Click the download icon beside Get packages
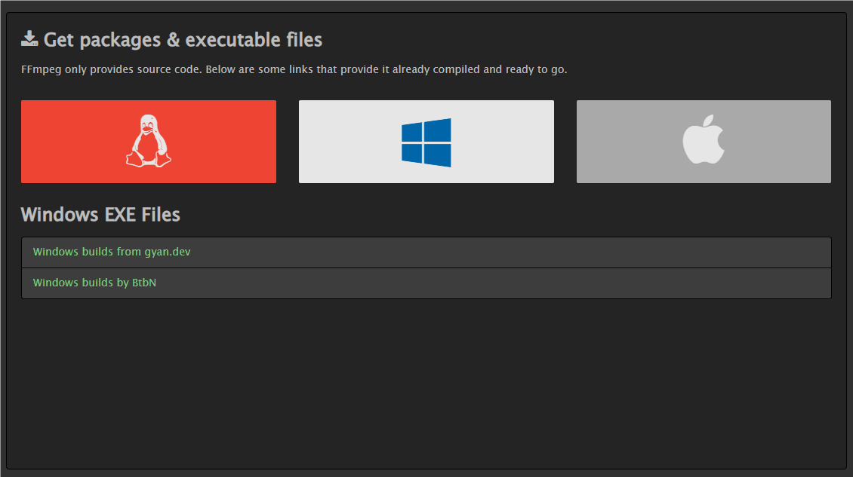The width and height of the screenshot is (853, 477). [x=29, y=39]
